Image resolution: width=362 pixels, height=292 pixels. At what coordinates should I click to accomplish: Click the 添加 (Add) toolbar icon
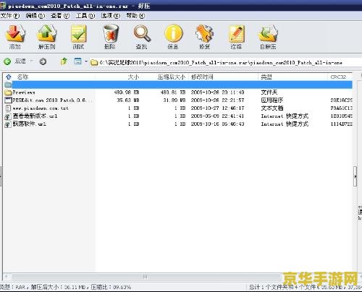[x=15, y=34]
